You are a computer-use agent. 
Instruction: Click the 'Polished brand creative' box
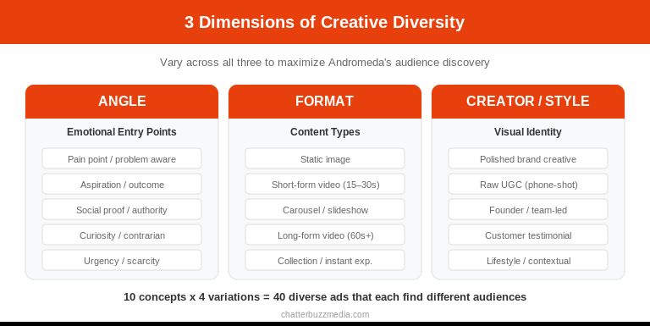(x=528, y=159)
